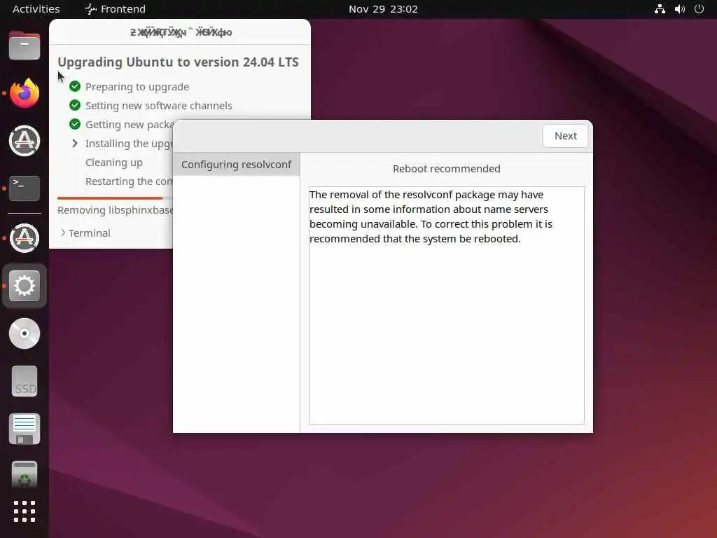Image resolution: width=717 pixels, height=538 pixels.
Task: Open the optical disc icon in dock
Action: (25, 333)
